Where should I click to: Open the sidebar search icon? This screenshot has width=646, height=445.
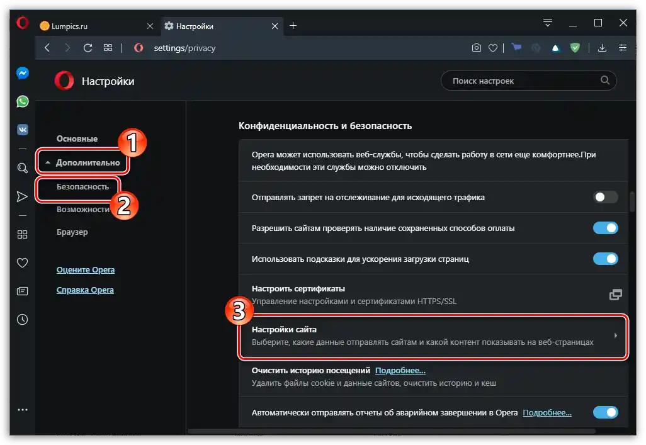click(23, 167)
